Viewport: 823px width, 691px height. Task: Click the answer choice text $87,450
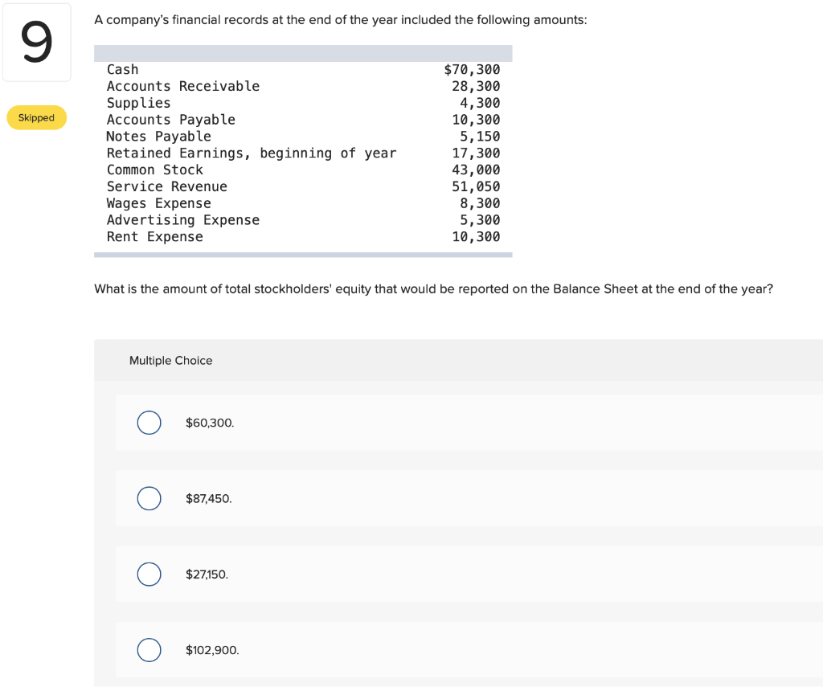210,498
